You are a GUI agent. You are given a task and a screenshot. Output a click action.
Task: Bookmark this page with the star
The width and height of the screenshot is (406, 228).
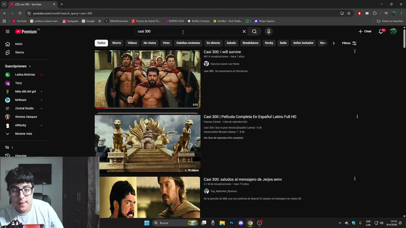click(349, 13)
